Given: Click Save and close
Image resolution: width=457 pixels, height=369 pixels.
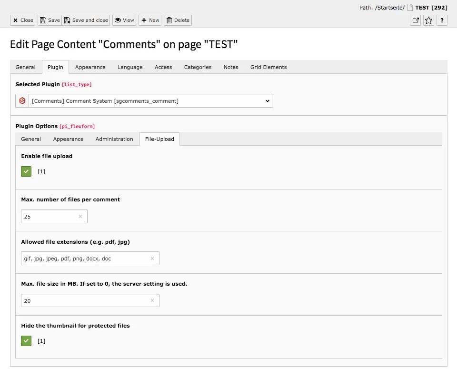Looking at the screenshot, I should pyautogui.click(x=86, y=20).
